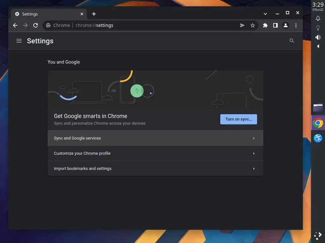Search settings with the magnifier icon
Screen dimensions: 325x243
292,41
